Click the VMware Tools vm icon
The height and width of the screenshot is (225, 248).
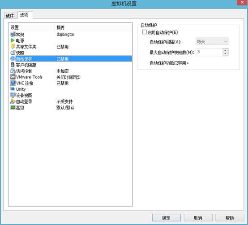point(13,77)
